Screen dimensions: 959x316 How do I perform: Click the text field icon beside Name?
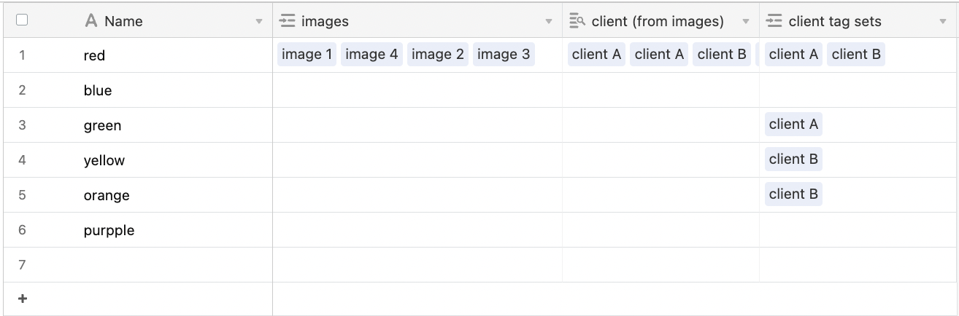tap(91, 21)
